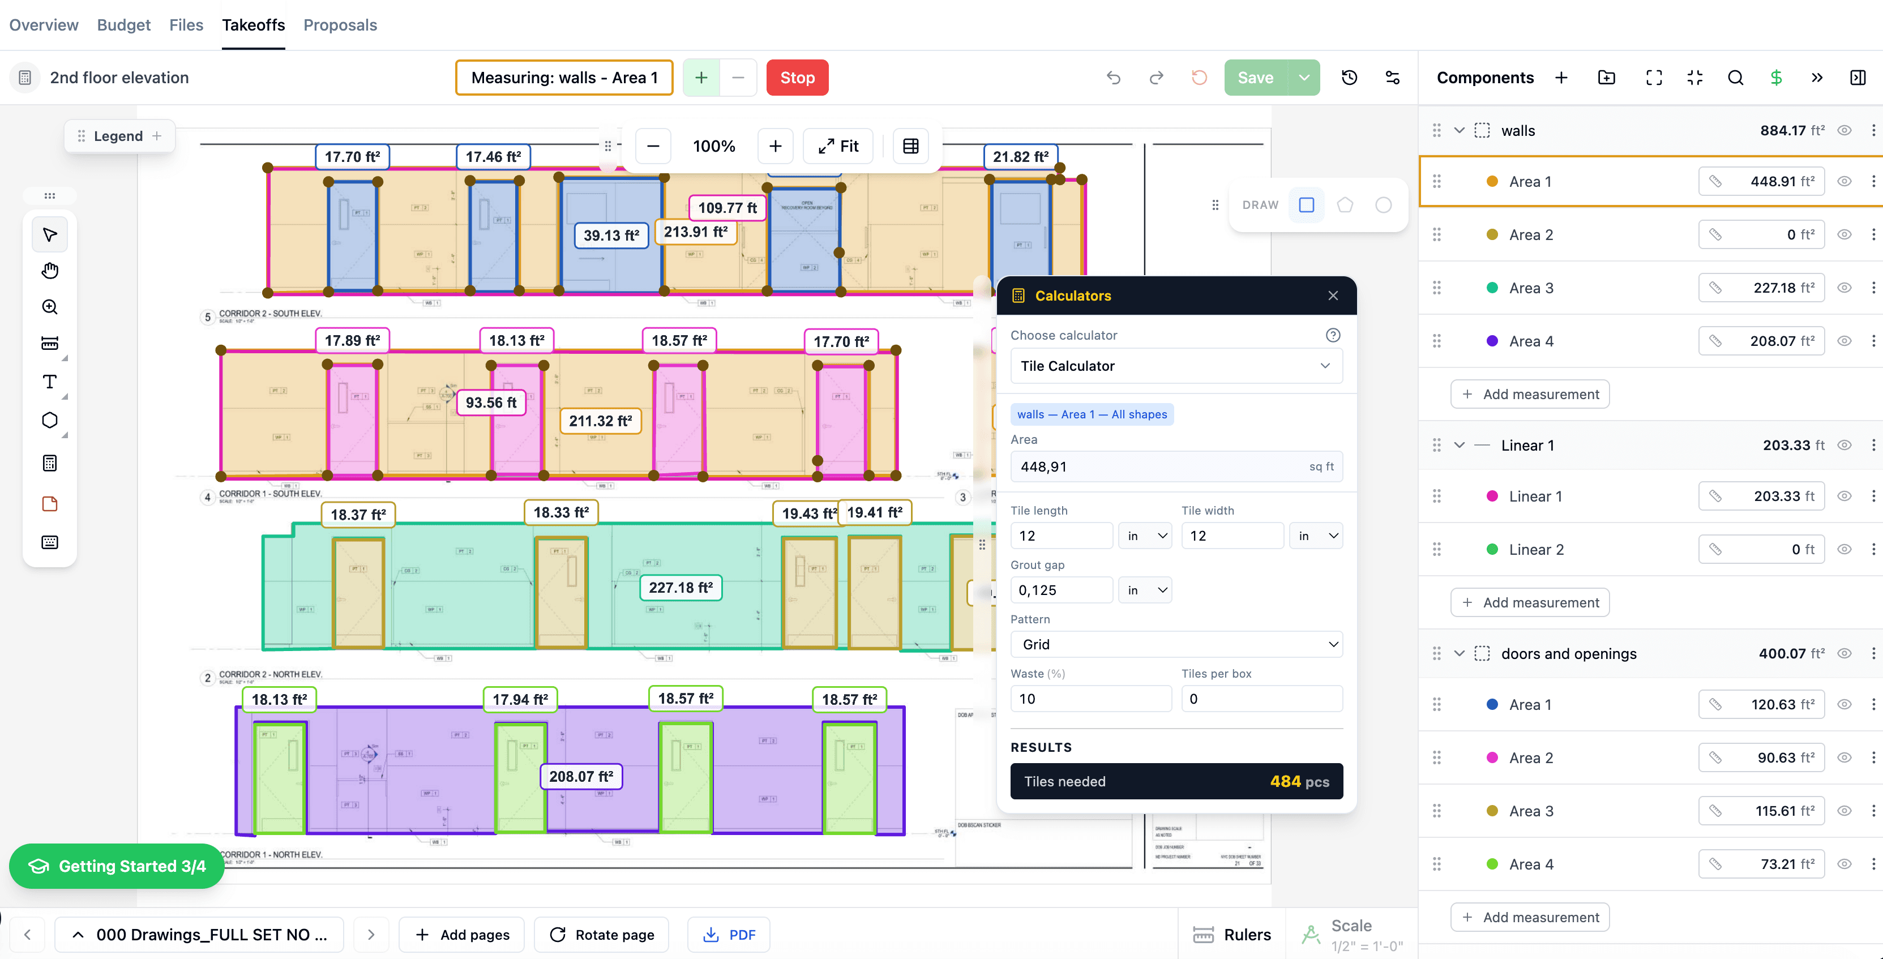Toggle visibility of doors and openings group
Image resolution: width=1883 pixels, height=959 pixels.
tap(1845, 653)
